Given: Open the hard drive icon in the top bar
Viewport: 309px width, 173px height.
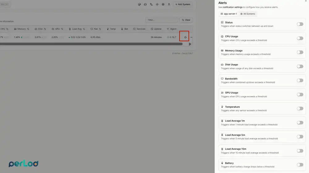Looking at the screenshot, I should click(145, 4).
